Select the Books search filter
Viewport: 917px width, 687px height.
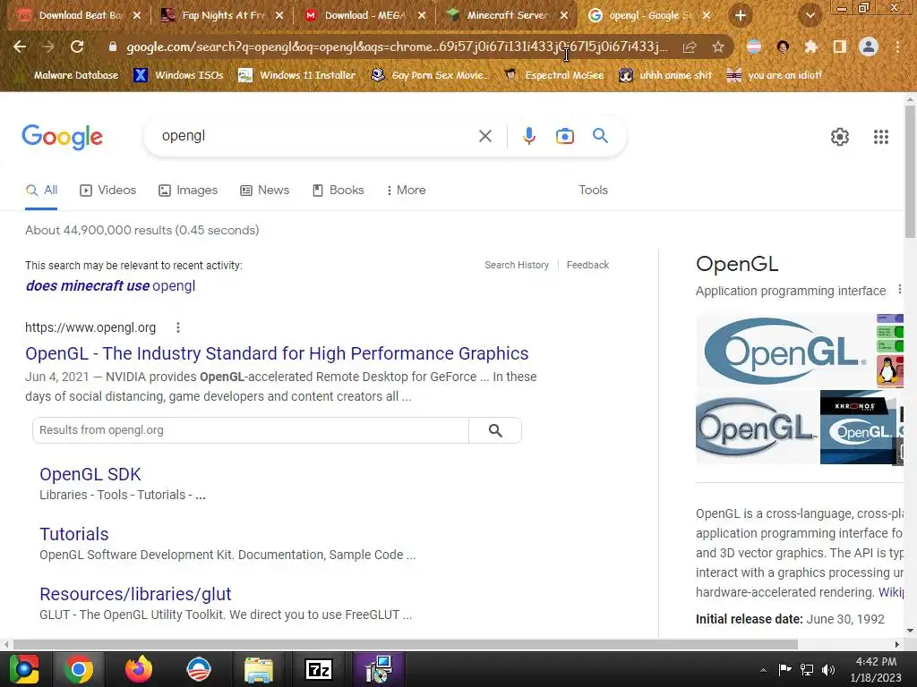click(339, 191)
